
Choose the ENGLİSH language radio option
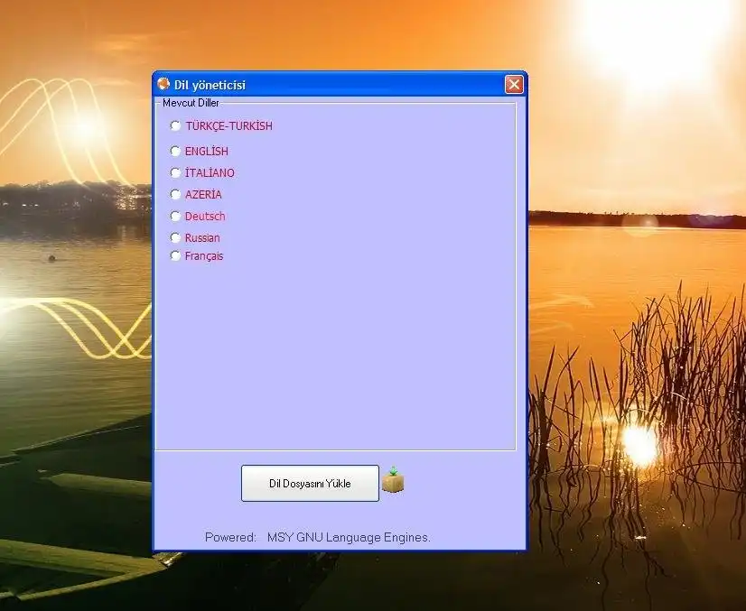pos(175,152)
